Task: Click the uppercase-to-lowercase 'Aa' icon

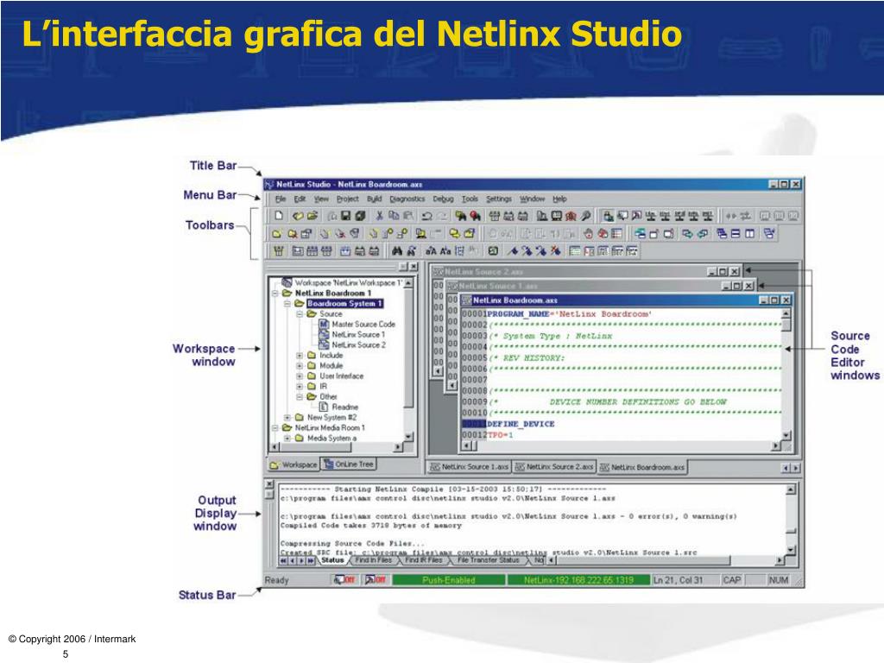Action: tap(445, 251)
